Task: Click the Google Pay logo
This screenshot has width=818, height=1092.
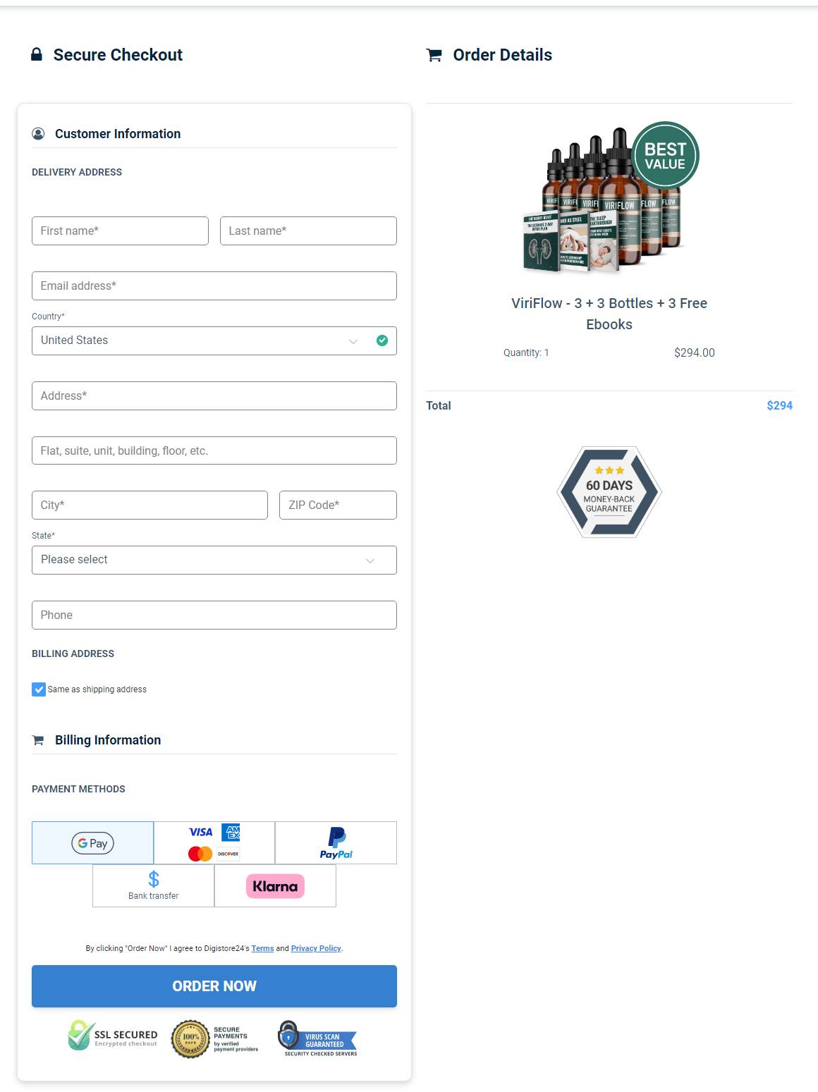Action: click(x=92, y=843)
